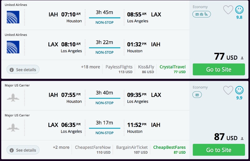Screen dimensions: 250x161
Task: Favorite the 77 USD United flight heart
Action: pos(228,10)
